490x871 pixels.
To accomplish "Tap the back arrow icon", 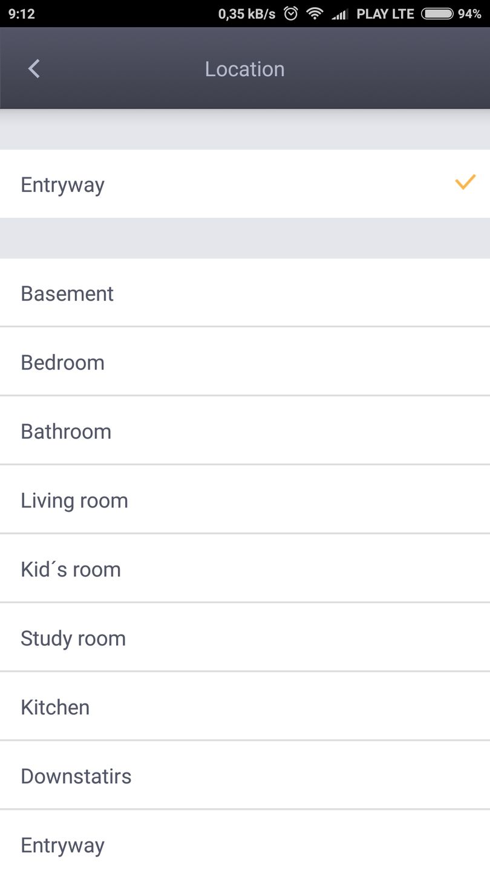I will (34, 69).
